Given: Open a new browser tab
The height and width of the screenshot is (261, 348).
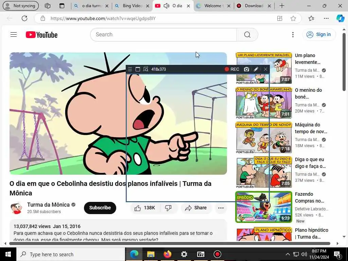Looking at the screenshot, I should point(282,6).
